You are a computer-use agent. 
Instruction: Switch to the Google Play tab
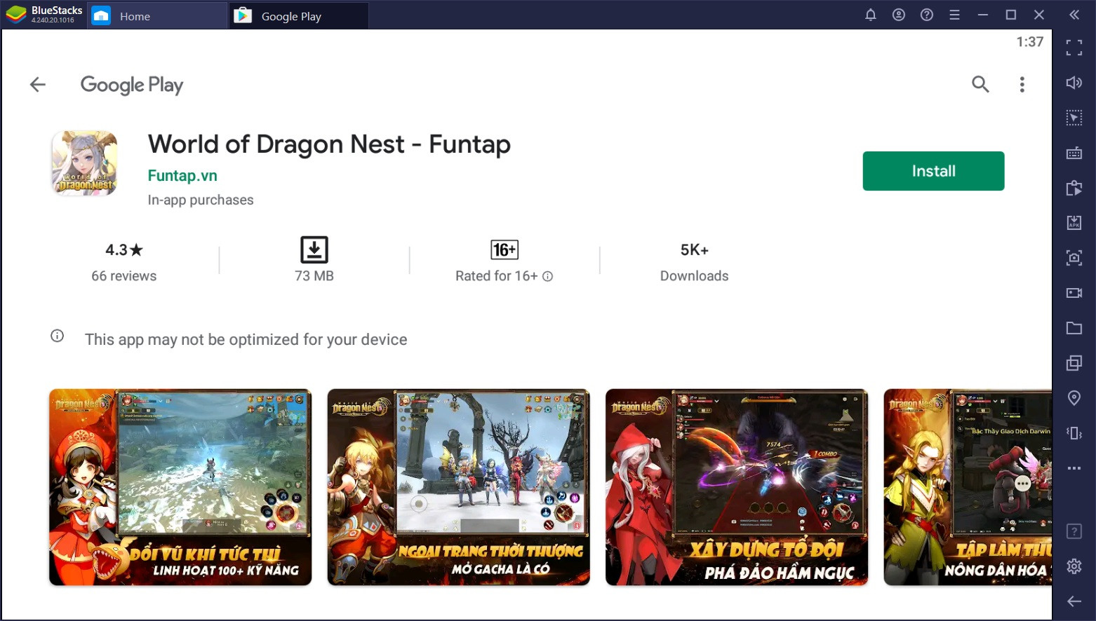[291, 16]
